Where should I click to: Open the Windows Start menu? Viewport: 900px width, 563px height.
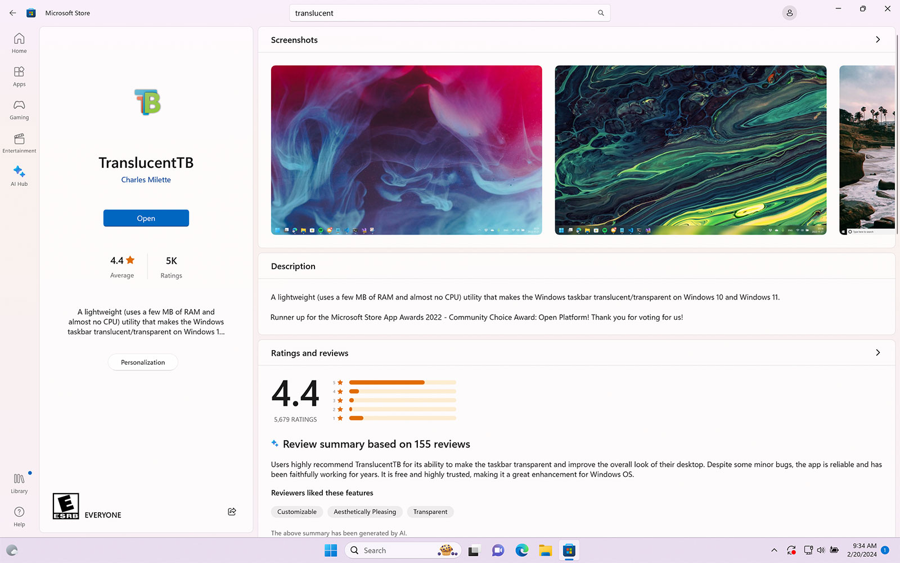coord(331,550)
